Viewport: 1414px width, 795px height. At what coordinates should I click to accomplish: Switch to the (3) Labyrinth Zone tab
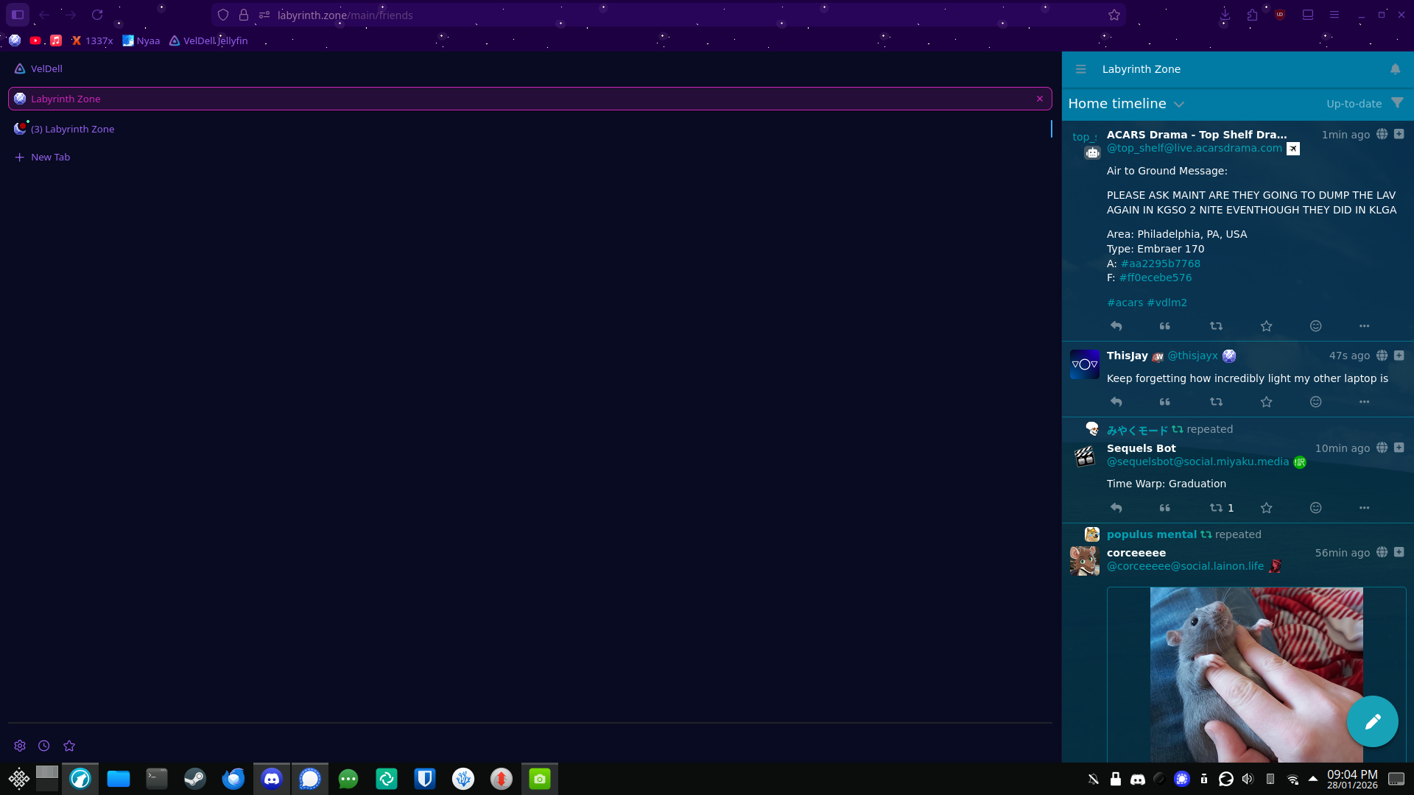(73, 128)
